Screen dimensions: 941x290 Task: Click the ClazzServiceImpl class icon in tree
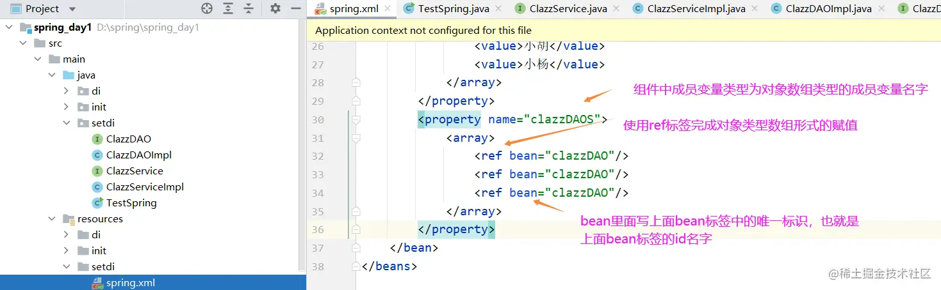coord(97,187)
